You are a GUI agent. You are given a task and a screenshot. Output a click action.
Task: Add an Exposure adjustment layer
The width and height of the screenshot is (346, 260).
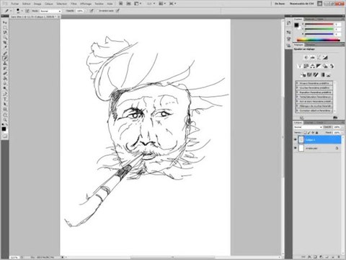[325, 57]
